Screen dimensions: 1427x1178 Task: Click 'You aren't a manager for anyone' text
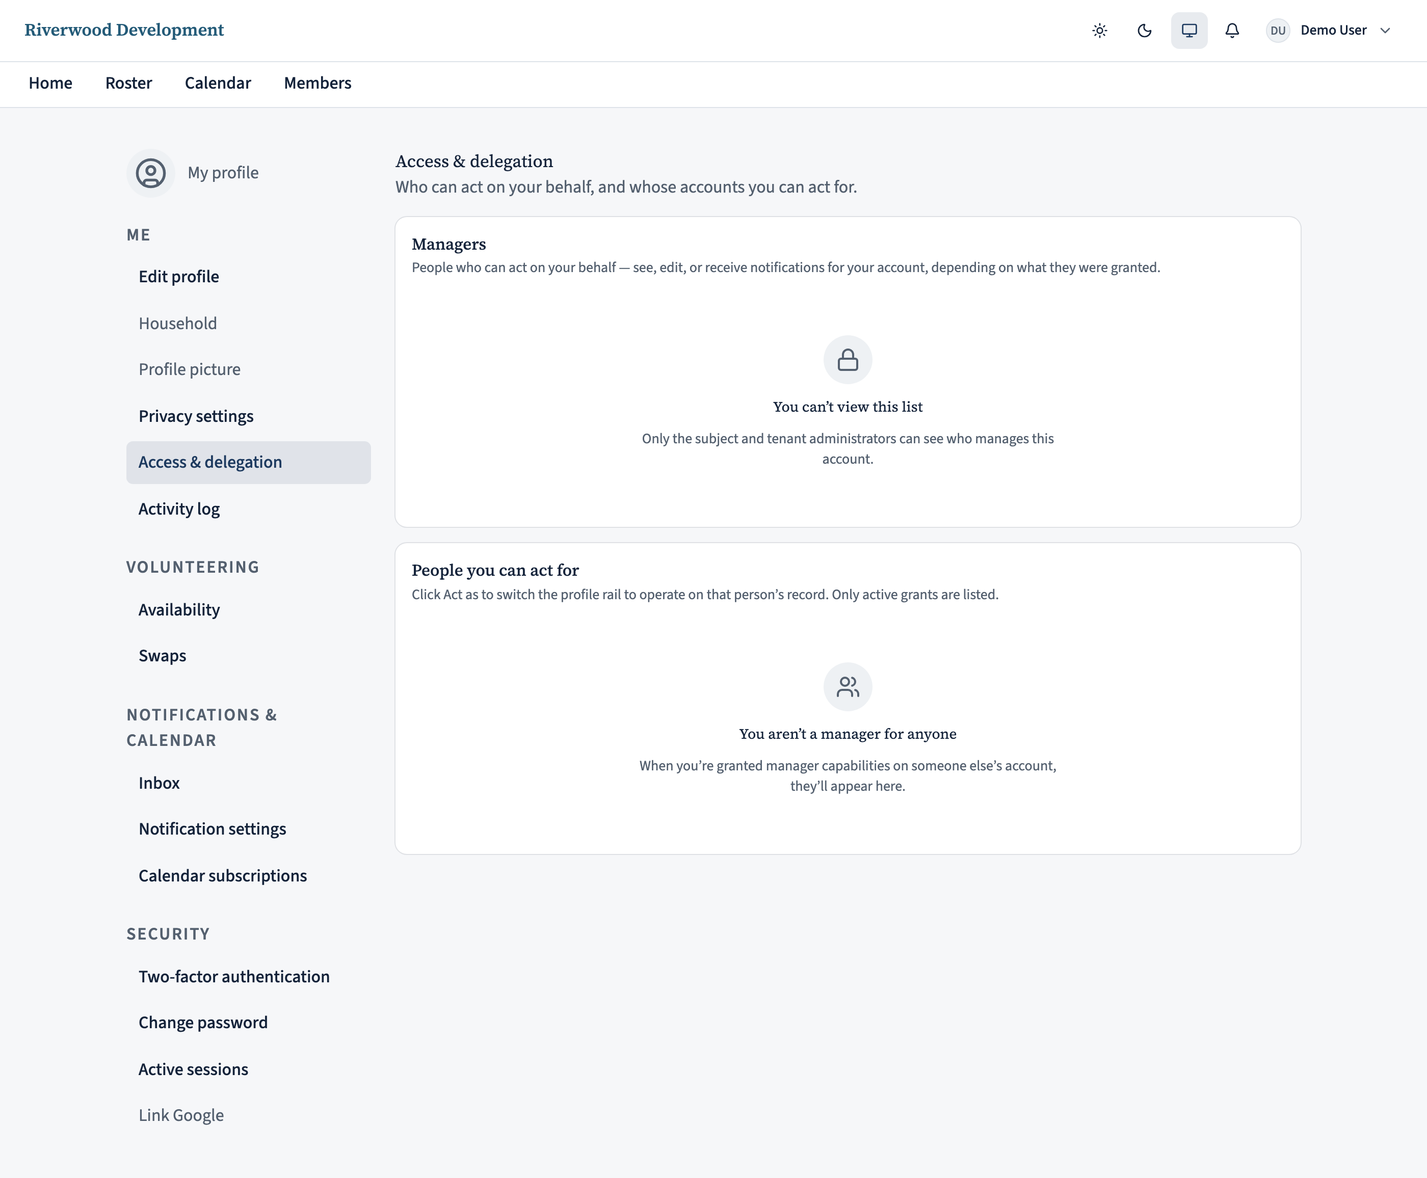coord(848,734)
